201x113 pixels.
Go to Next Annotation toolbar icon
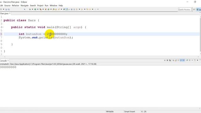coord(77,9)
